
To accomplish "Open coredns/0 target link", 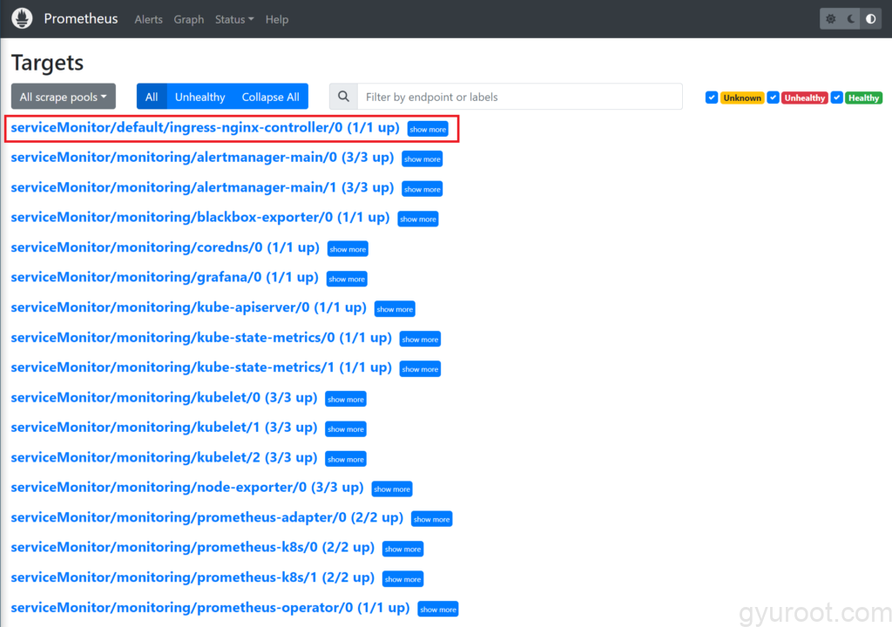I will pos(165,247).
